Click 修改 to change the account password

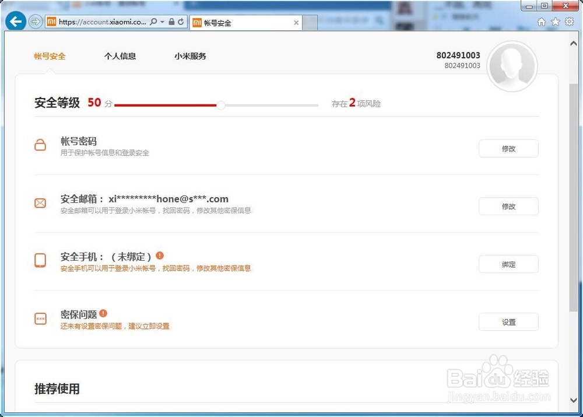click(x=508, y=149)
